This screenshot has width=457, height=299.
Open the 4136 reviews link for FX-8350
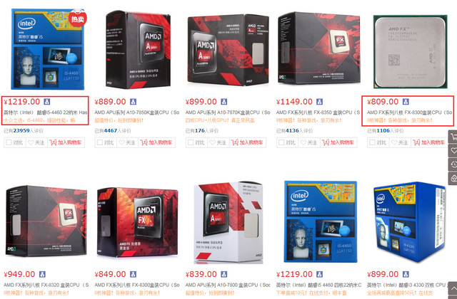point(292,131)
